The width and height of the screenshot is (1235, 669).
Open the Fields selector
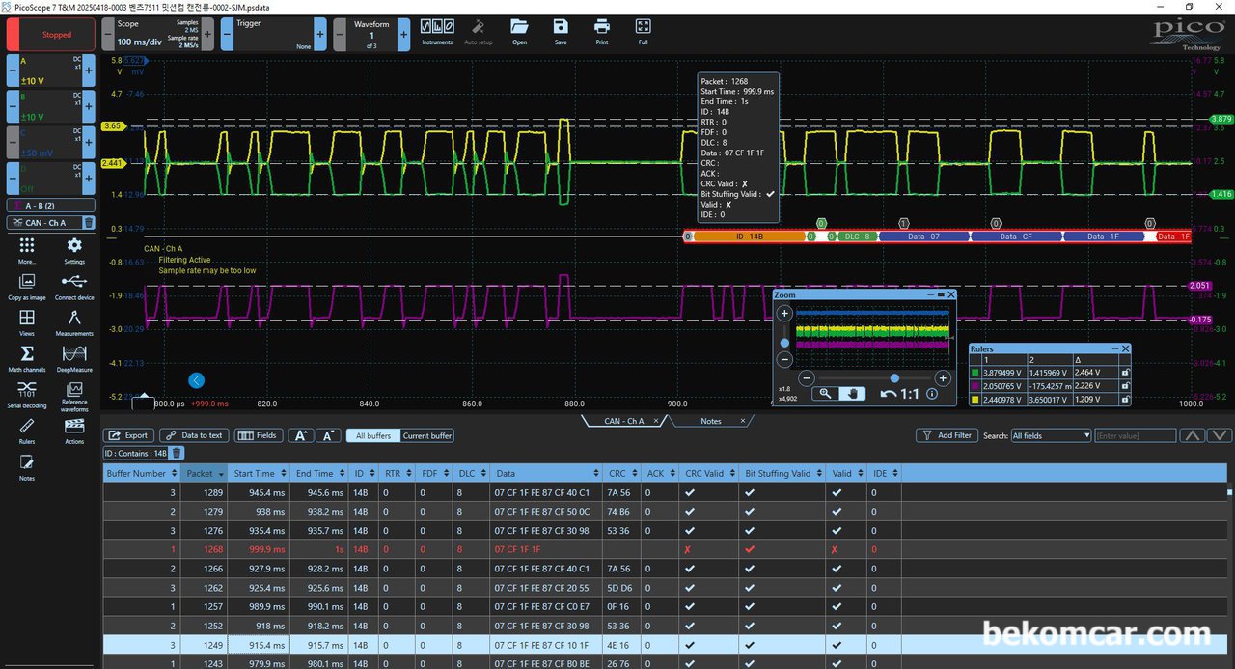tap(259, 435)
